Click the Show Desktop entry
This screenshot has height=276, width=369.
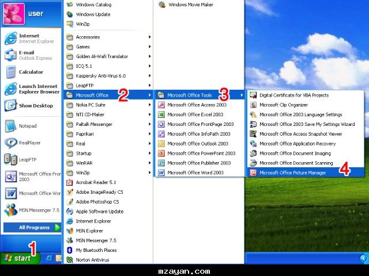(x=32, y=106)
